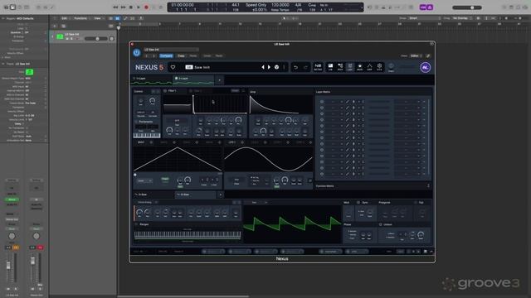Screen dimensions: 531x298
Task: Click the Paste button in plugin header
Action: point(193,55)
